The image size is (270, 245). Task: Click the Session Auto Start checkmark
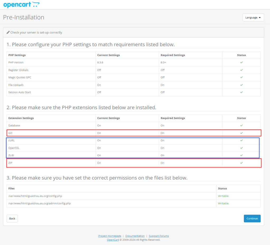coord(241,93)
